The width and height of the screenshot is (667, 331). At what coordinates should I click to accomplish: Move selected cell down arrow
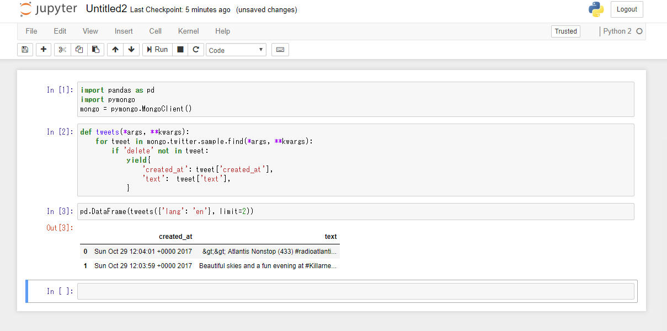(x=131, y=50)
